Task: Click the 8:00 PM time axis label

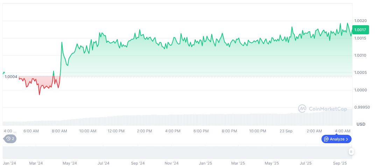Action: tap(229, 131)
